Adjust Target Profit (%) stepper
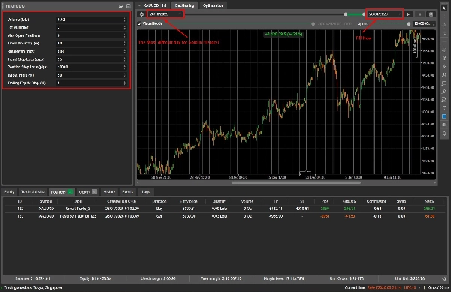Viewport: 451px width, 292px height. [x=125, y=75]
